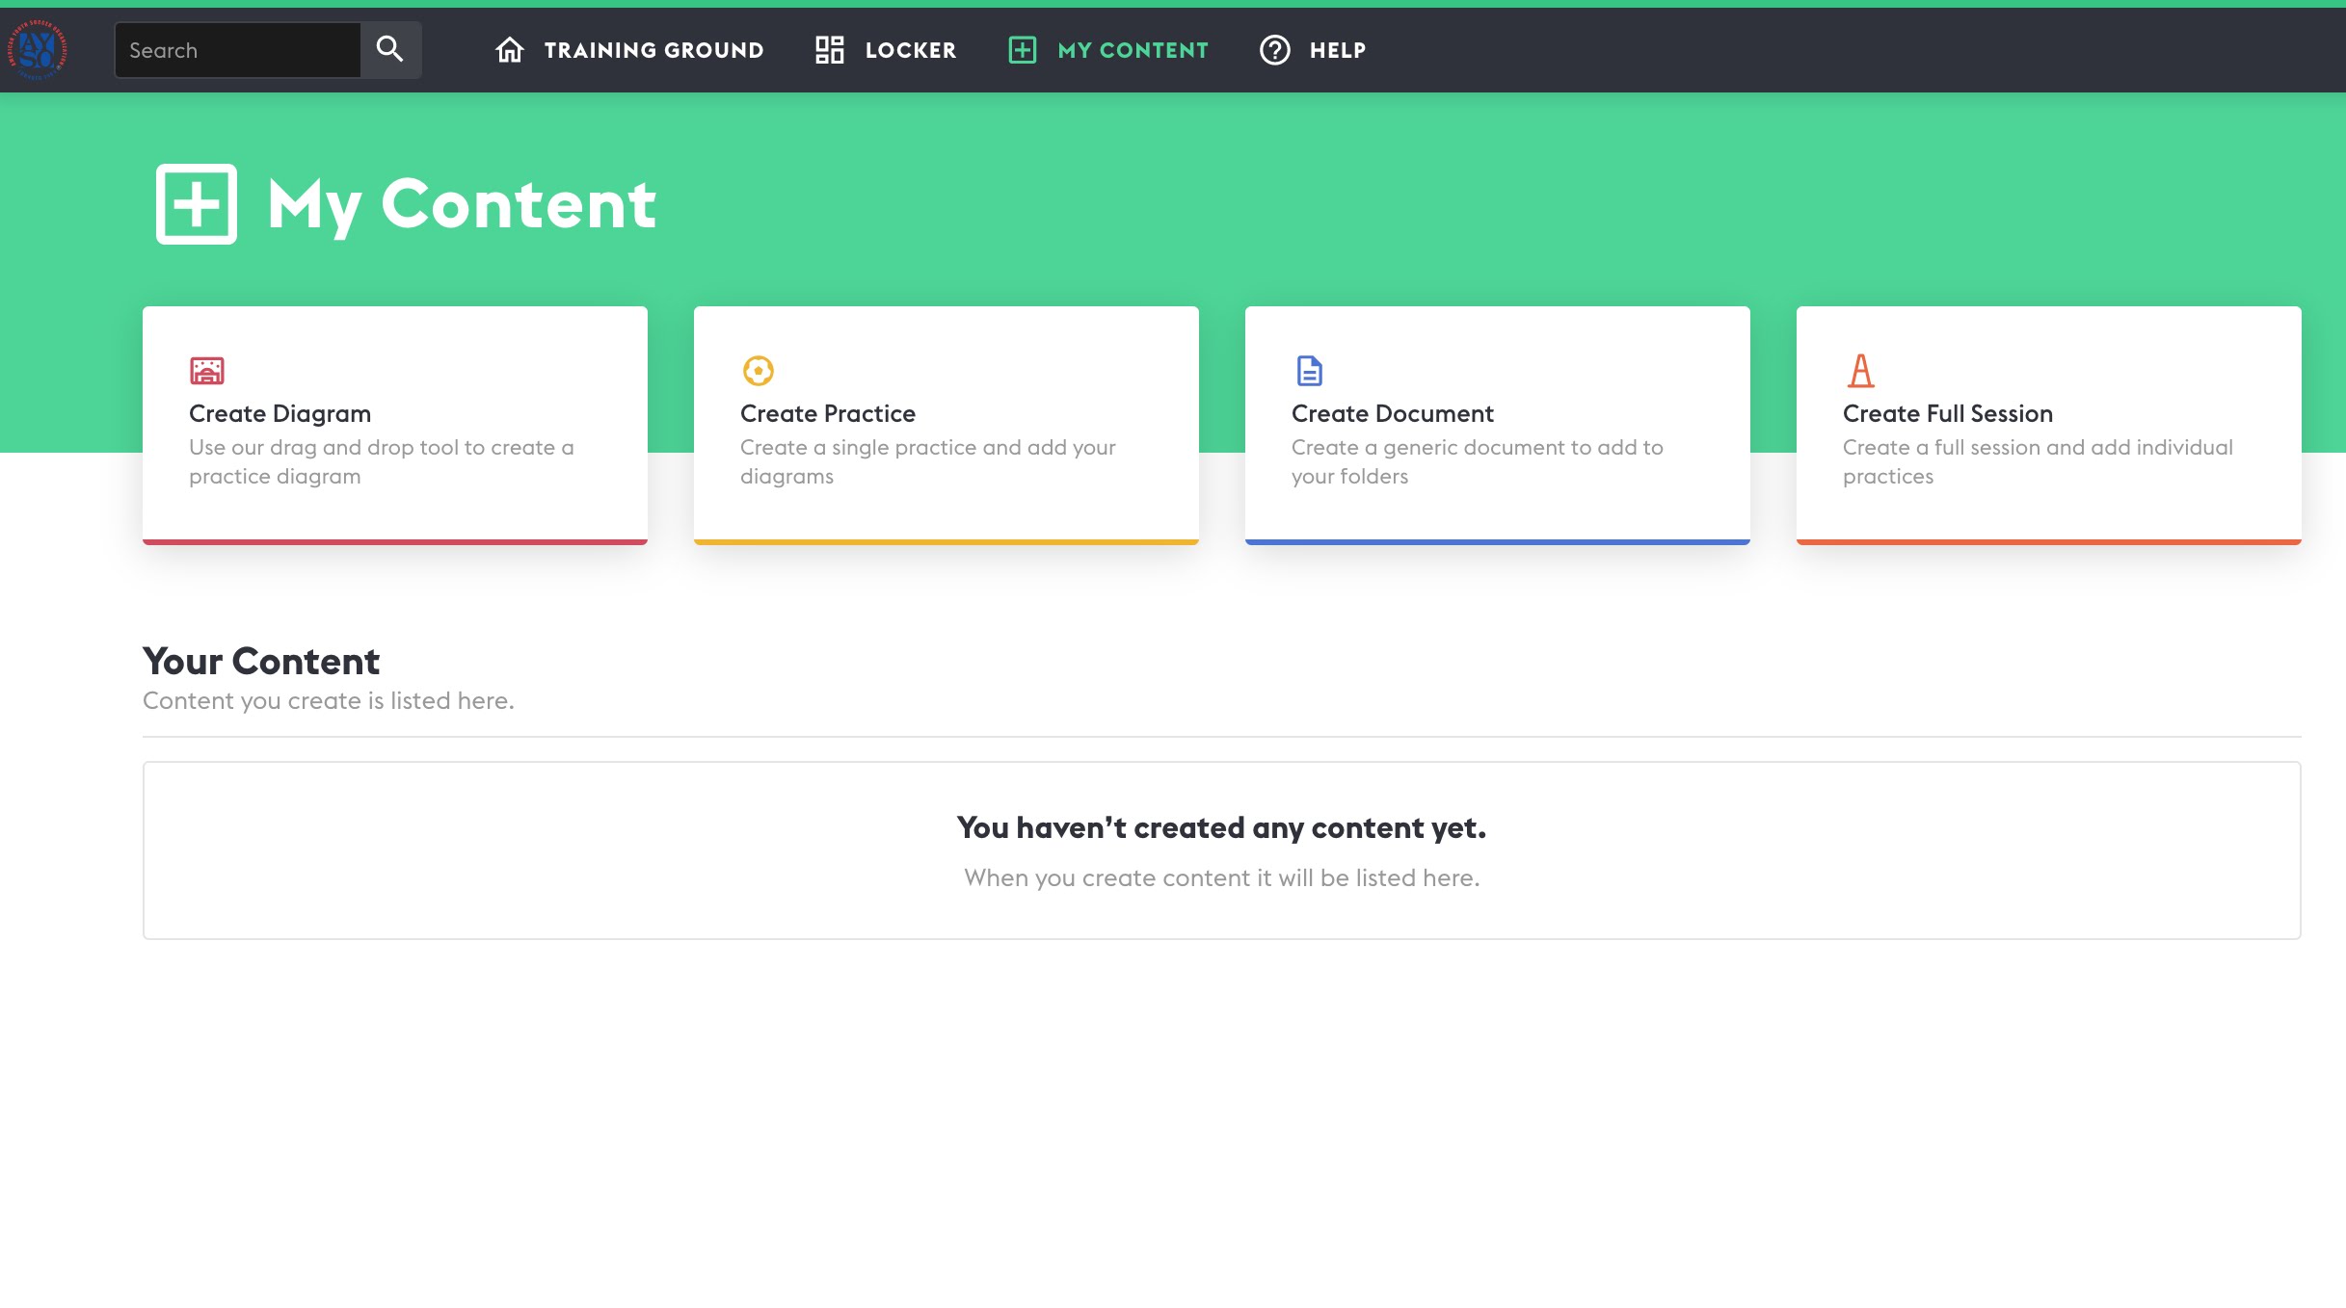The height and width of the screenshot is (1308, 2346).
Task: Click the Create Diagram button
Action: (x=395, y=424)
